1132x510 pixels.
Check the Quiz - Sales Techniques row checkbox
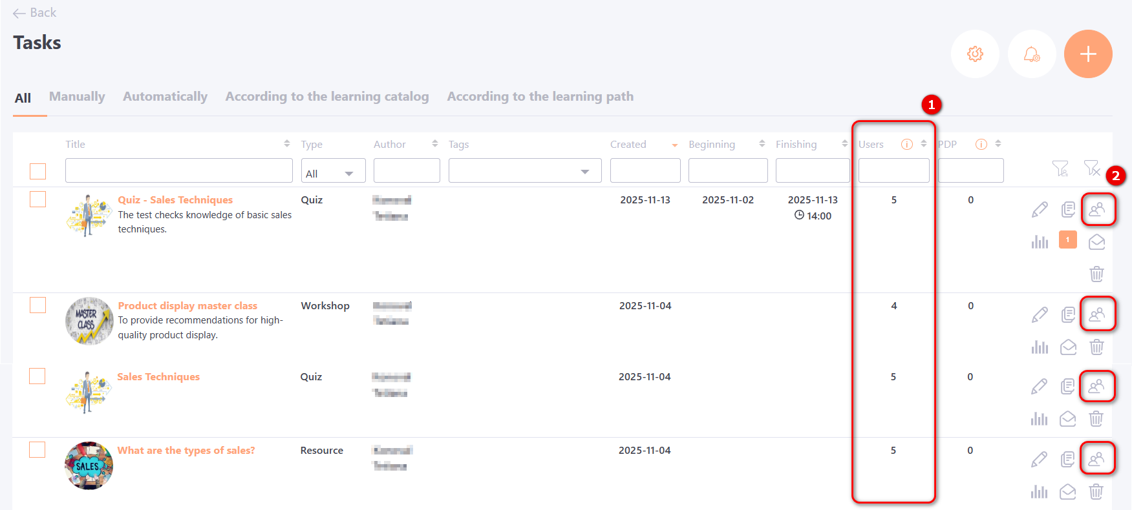point(38,199)
